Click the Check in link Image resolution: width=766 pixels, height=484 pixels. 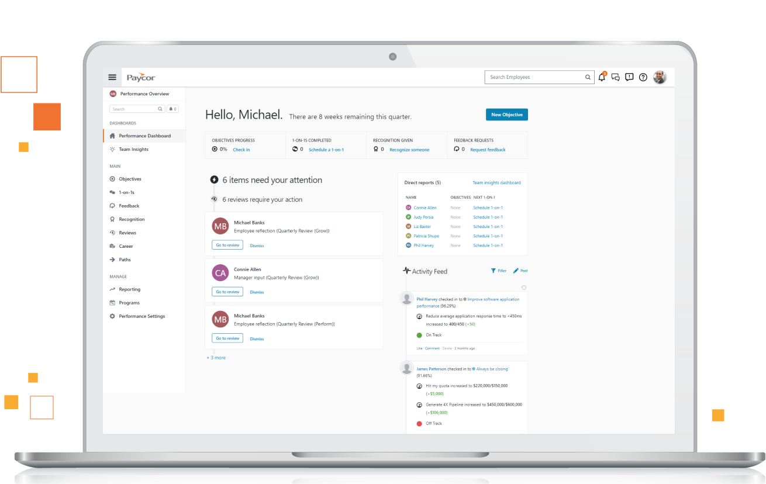point(241,150)
